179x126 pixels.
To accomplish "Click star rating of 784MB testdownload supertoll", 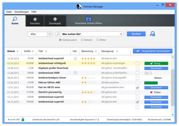I will 88,102.
